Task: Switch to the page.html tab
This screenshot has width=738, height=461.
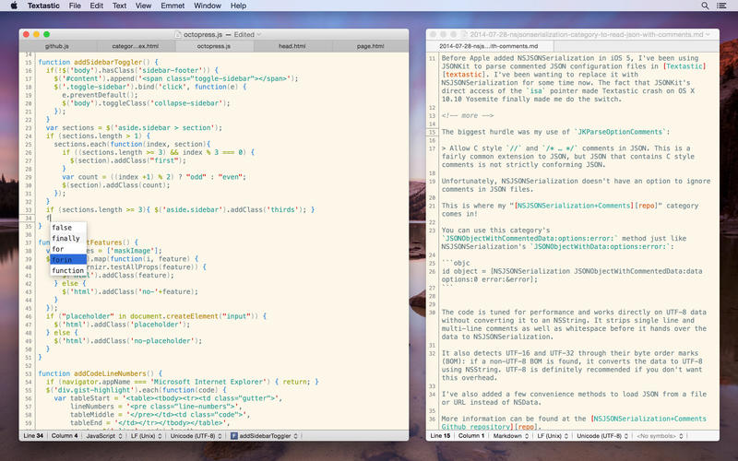Action: pos(371,46)
